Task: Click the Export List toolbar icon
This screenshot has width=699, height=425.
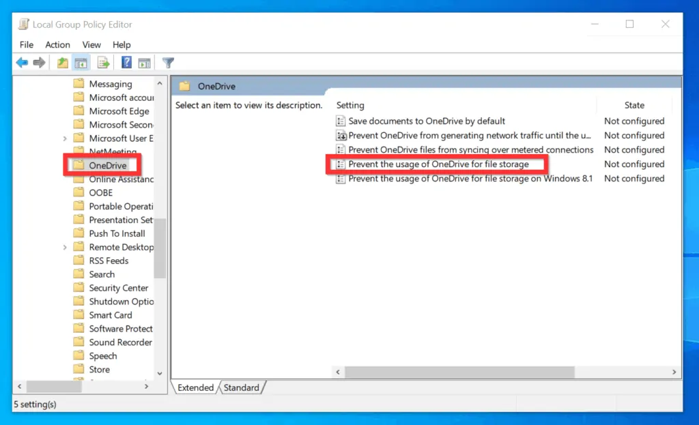Action: 102,62
